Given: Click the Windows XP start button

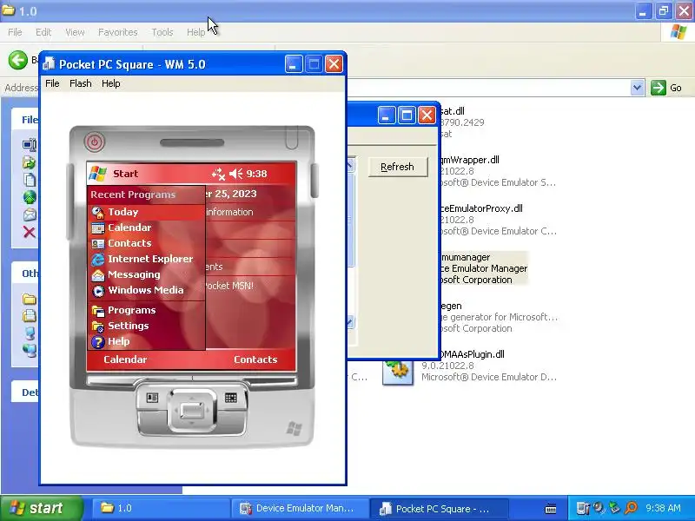Looking at the screenshot, I should pos(41,508).
